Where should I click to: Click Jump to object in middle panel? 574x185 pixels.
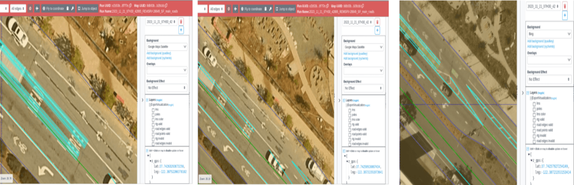(285, 9)
